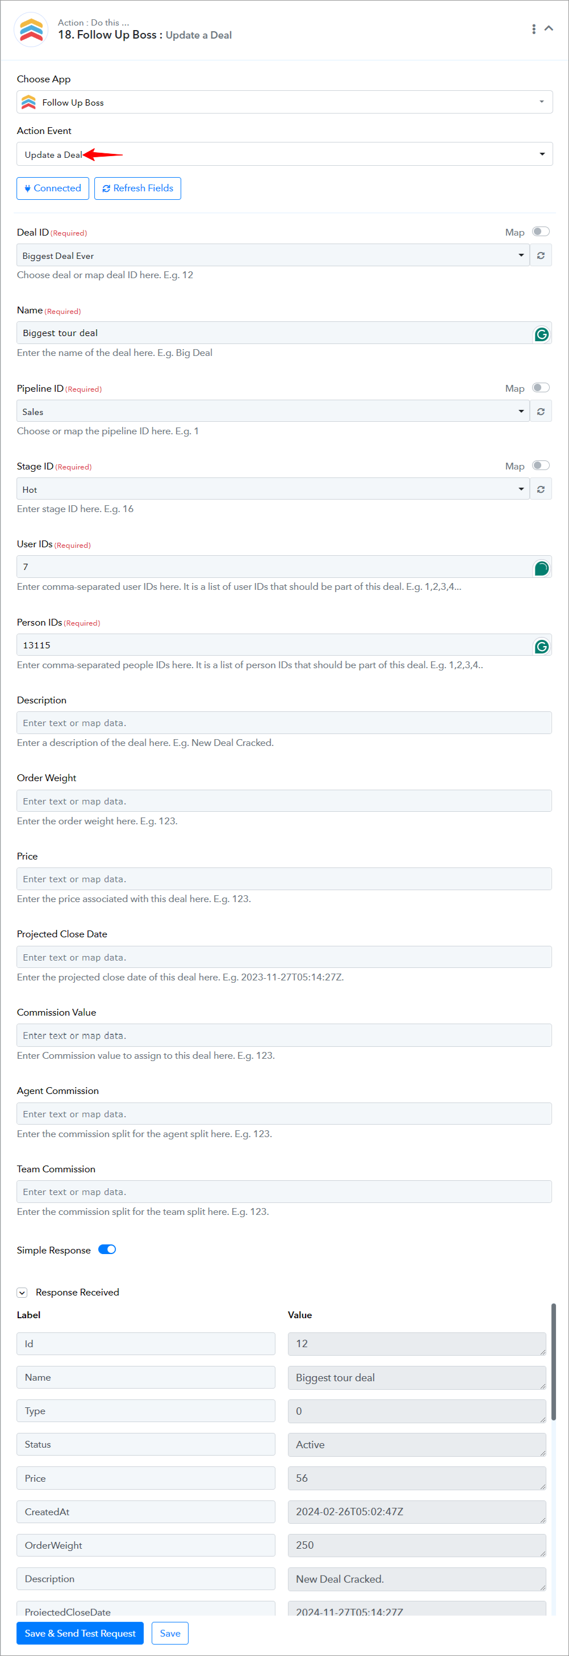Viewport: 569px width, 1656px height.
Task: Open the Pipeline ID Sales dropdown
Action: pyautogui.click(x=273, y=412)
